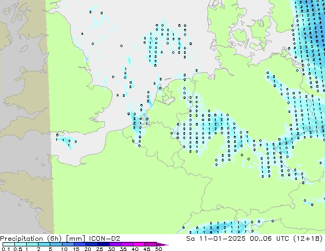Select the 30–35 mm purple legend swatch

coord(115,244)
